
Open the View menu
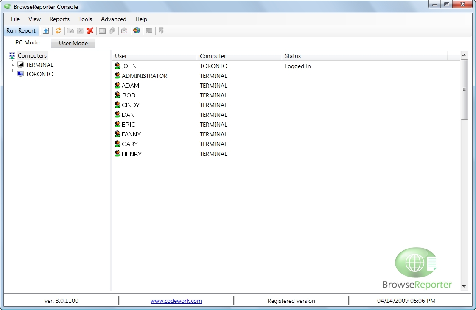(x=35, y=19)
